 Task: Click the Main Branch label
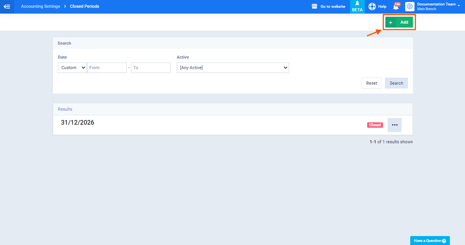(x=427, y=9)
